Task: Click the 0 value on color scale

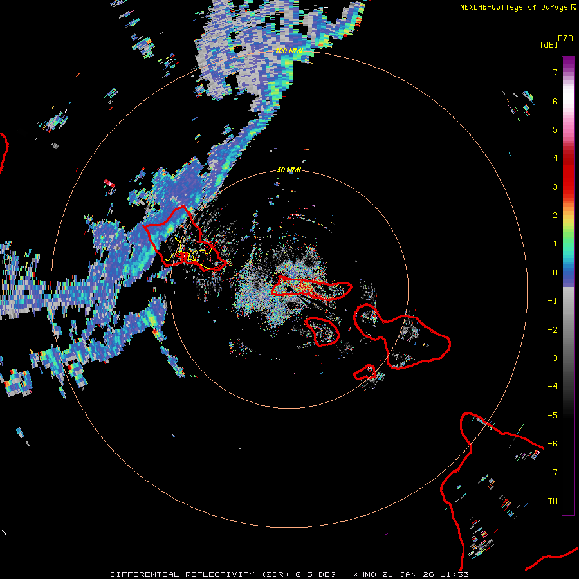Action: point(555,273)
